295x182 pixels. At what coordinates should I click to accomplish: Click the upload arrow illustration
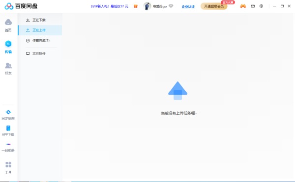pos(177,91)
